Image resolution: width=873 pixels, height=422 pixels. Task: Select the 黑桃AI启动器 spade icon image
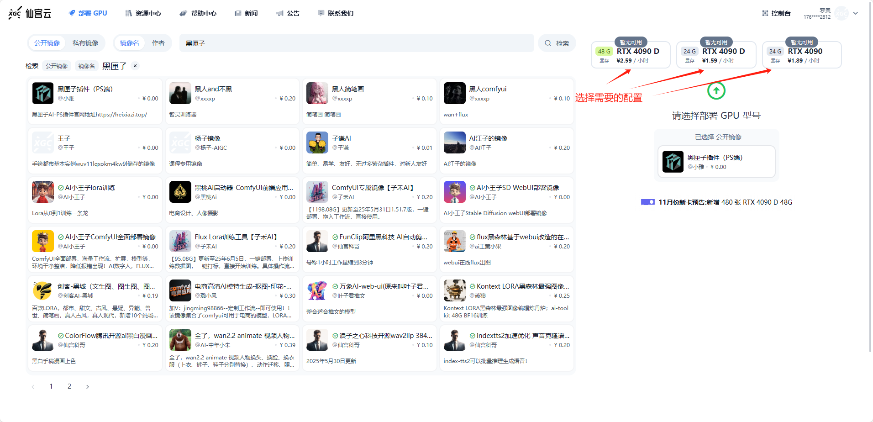[180, 192]
